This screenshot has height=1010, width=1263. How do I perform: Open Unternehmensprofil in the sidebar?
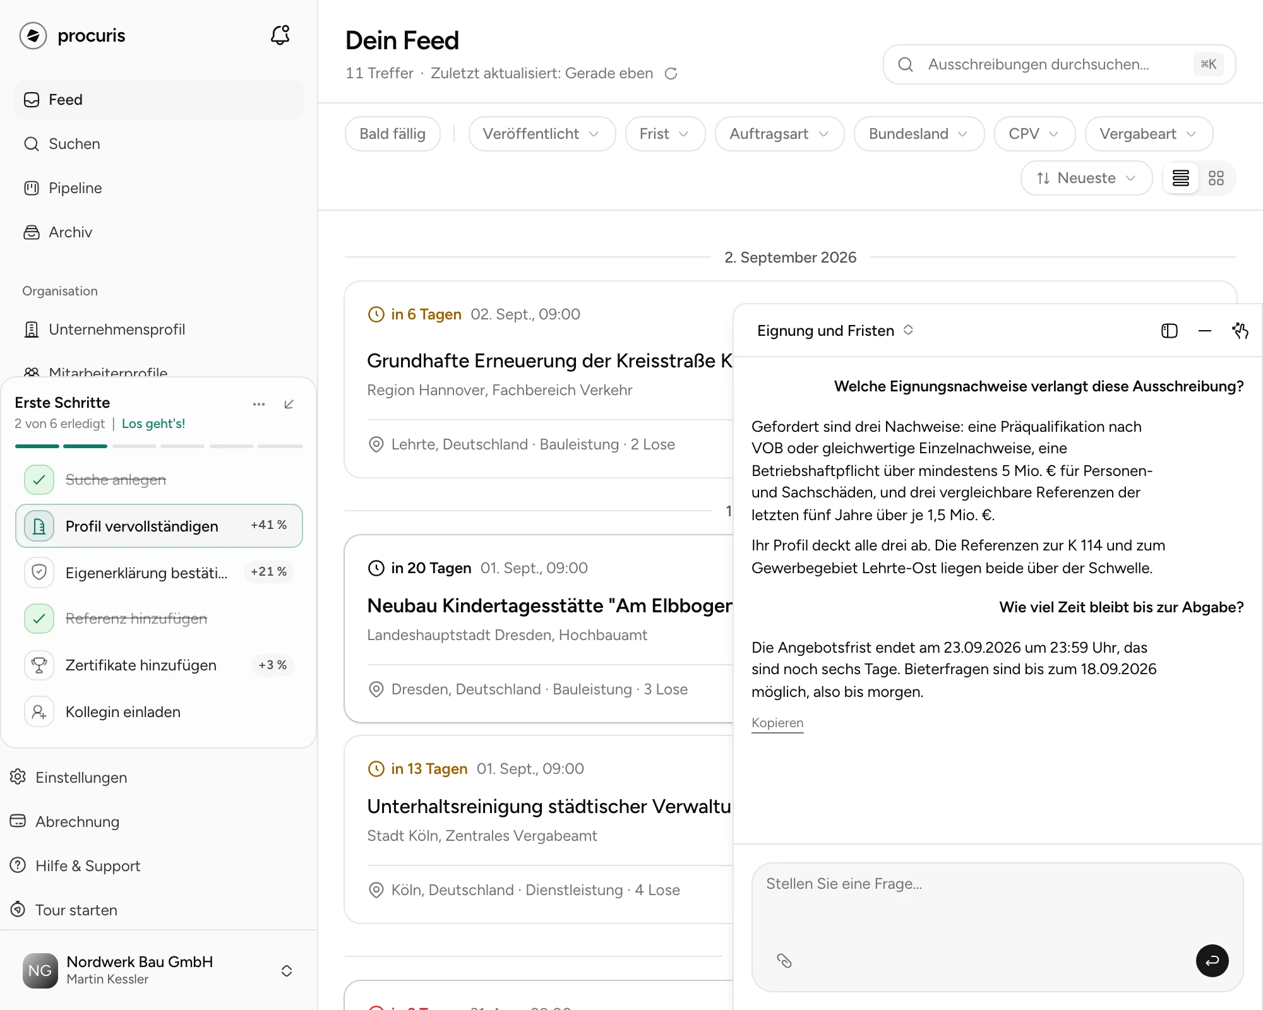(x=159, y=330)
